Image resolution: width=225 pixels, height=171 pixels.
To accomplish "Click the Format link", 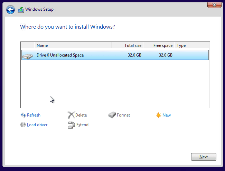I will (x=123, y=115).
